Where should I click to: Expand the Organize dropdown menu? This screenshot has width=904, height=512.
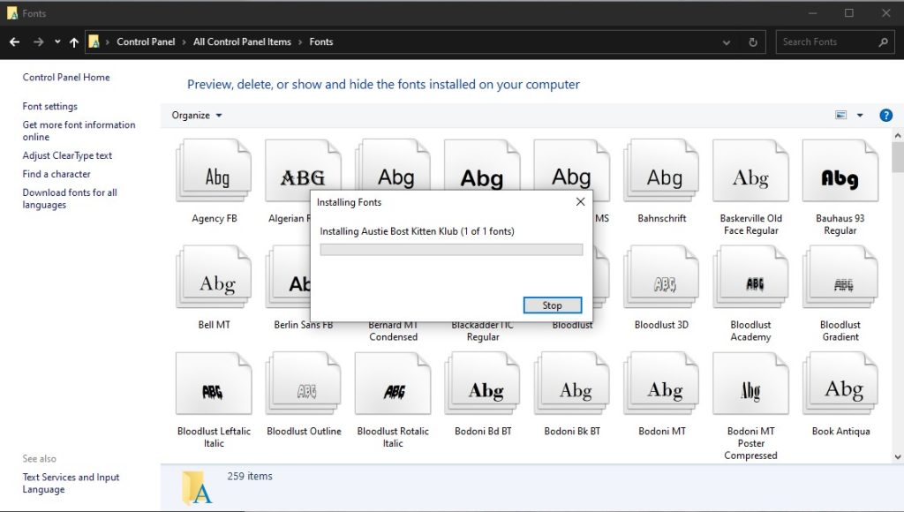click(197, 115)
